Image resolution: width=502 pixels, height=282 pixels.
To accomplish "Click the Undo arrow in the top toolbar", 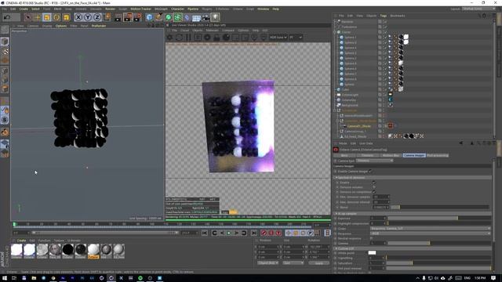I will (x=7, y=17).
